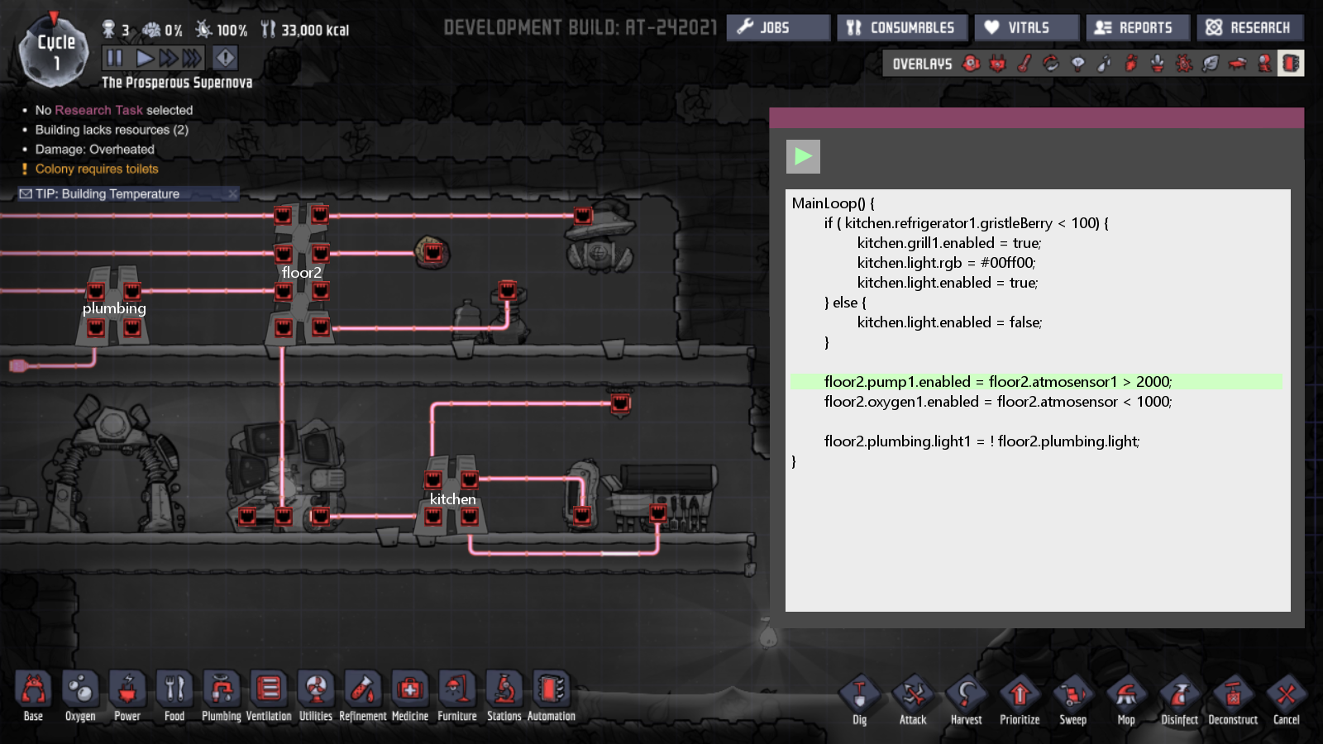1323x744 pixels.
Task: Open the Vitals menu
Action: pyautogui.click(x=1026, y=27)
